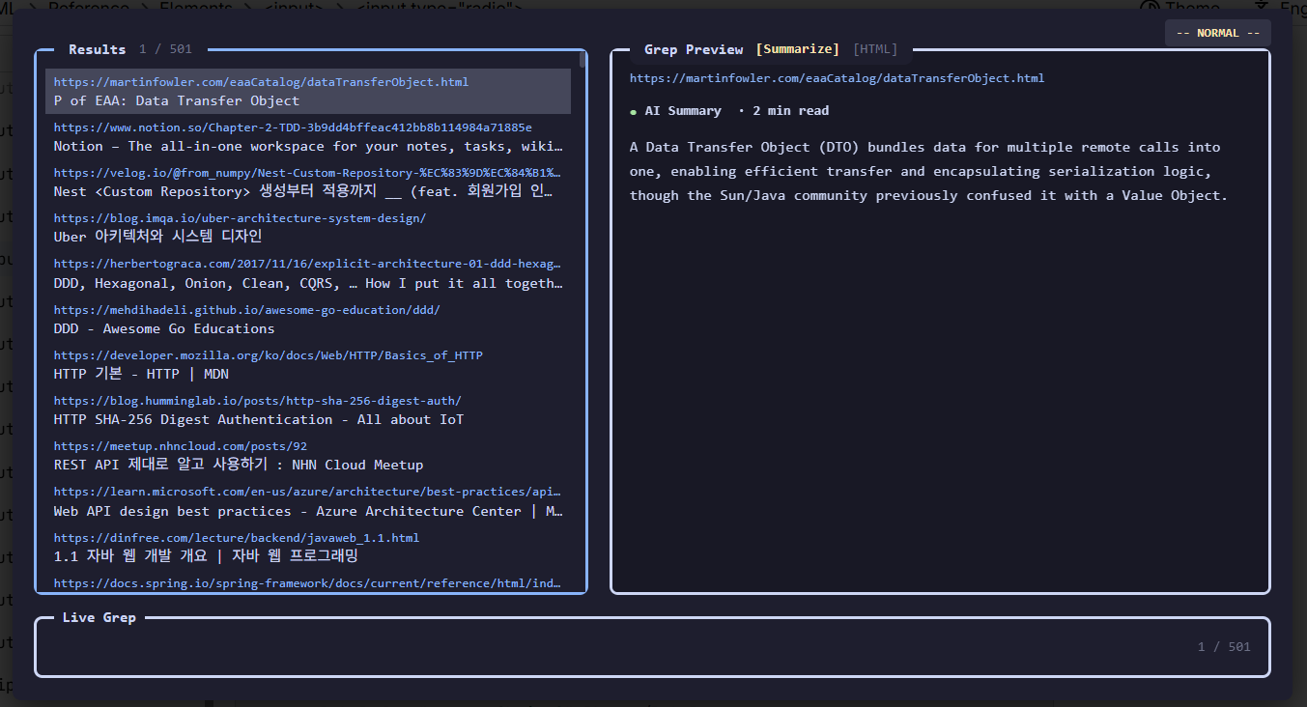Click the blog.imqa.io uber-architecture URL
Image resolution: width=1307 pixels, height=707 pixels.
(240, 218)
